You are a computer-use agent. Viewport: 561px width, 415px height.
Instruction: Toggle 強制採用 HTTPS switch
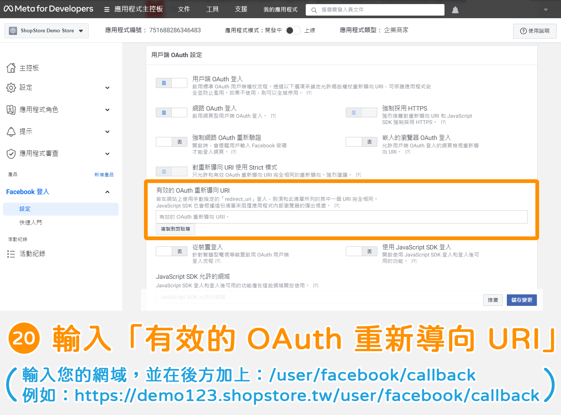pyautogui.click(x=361, y=112)
